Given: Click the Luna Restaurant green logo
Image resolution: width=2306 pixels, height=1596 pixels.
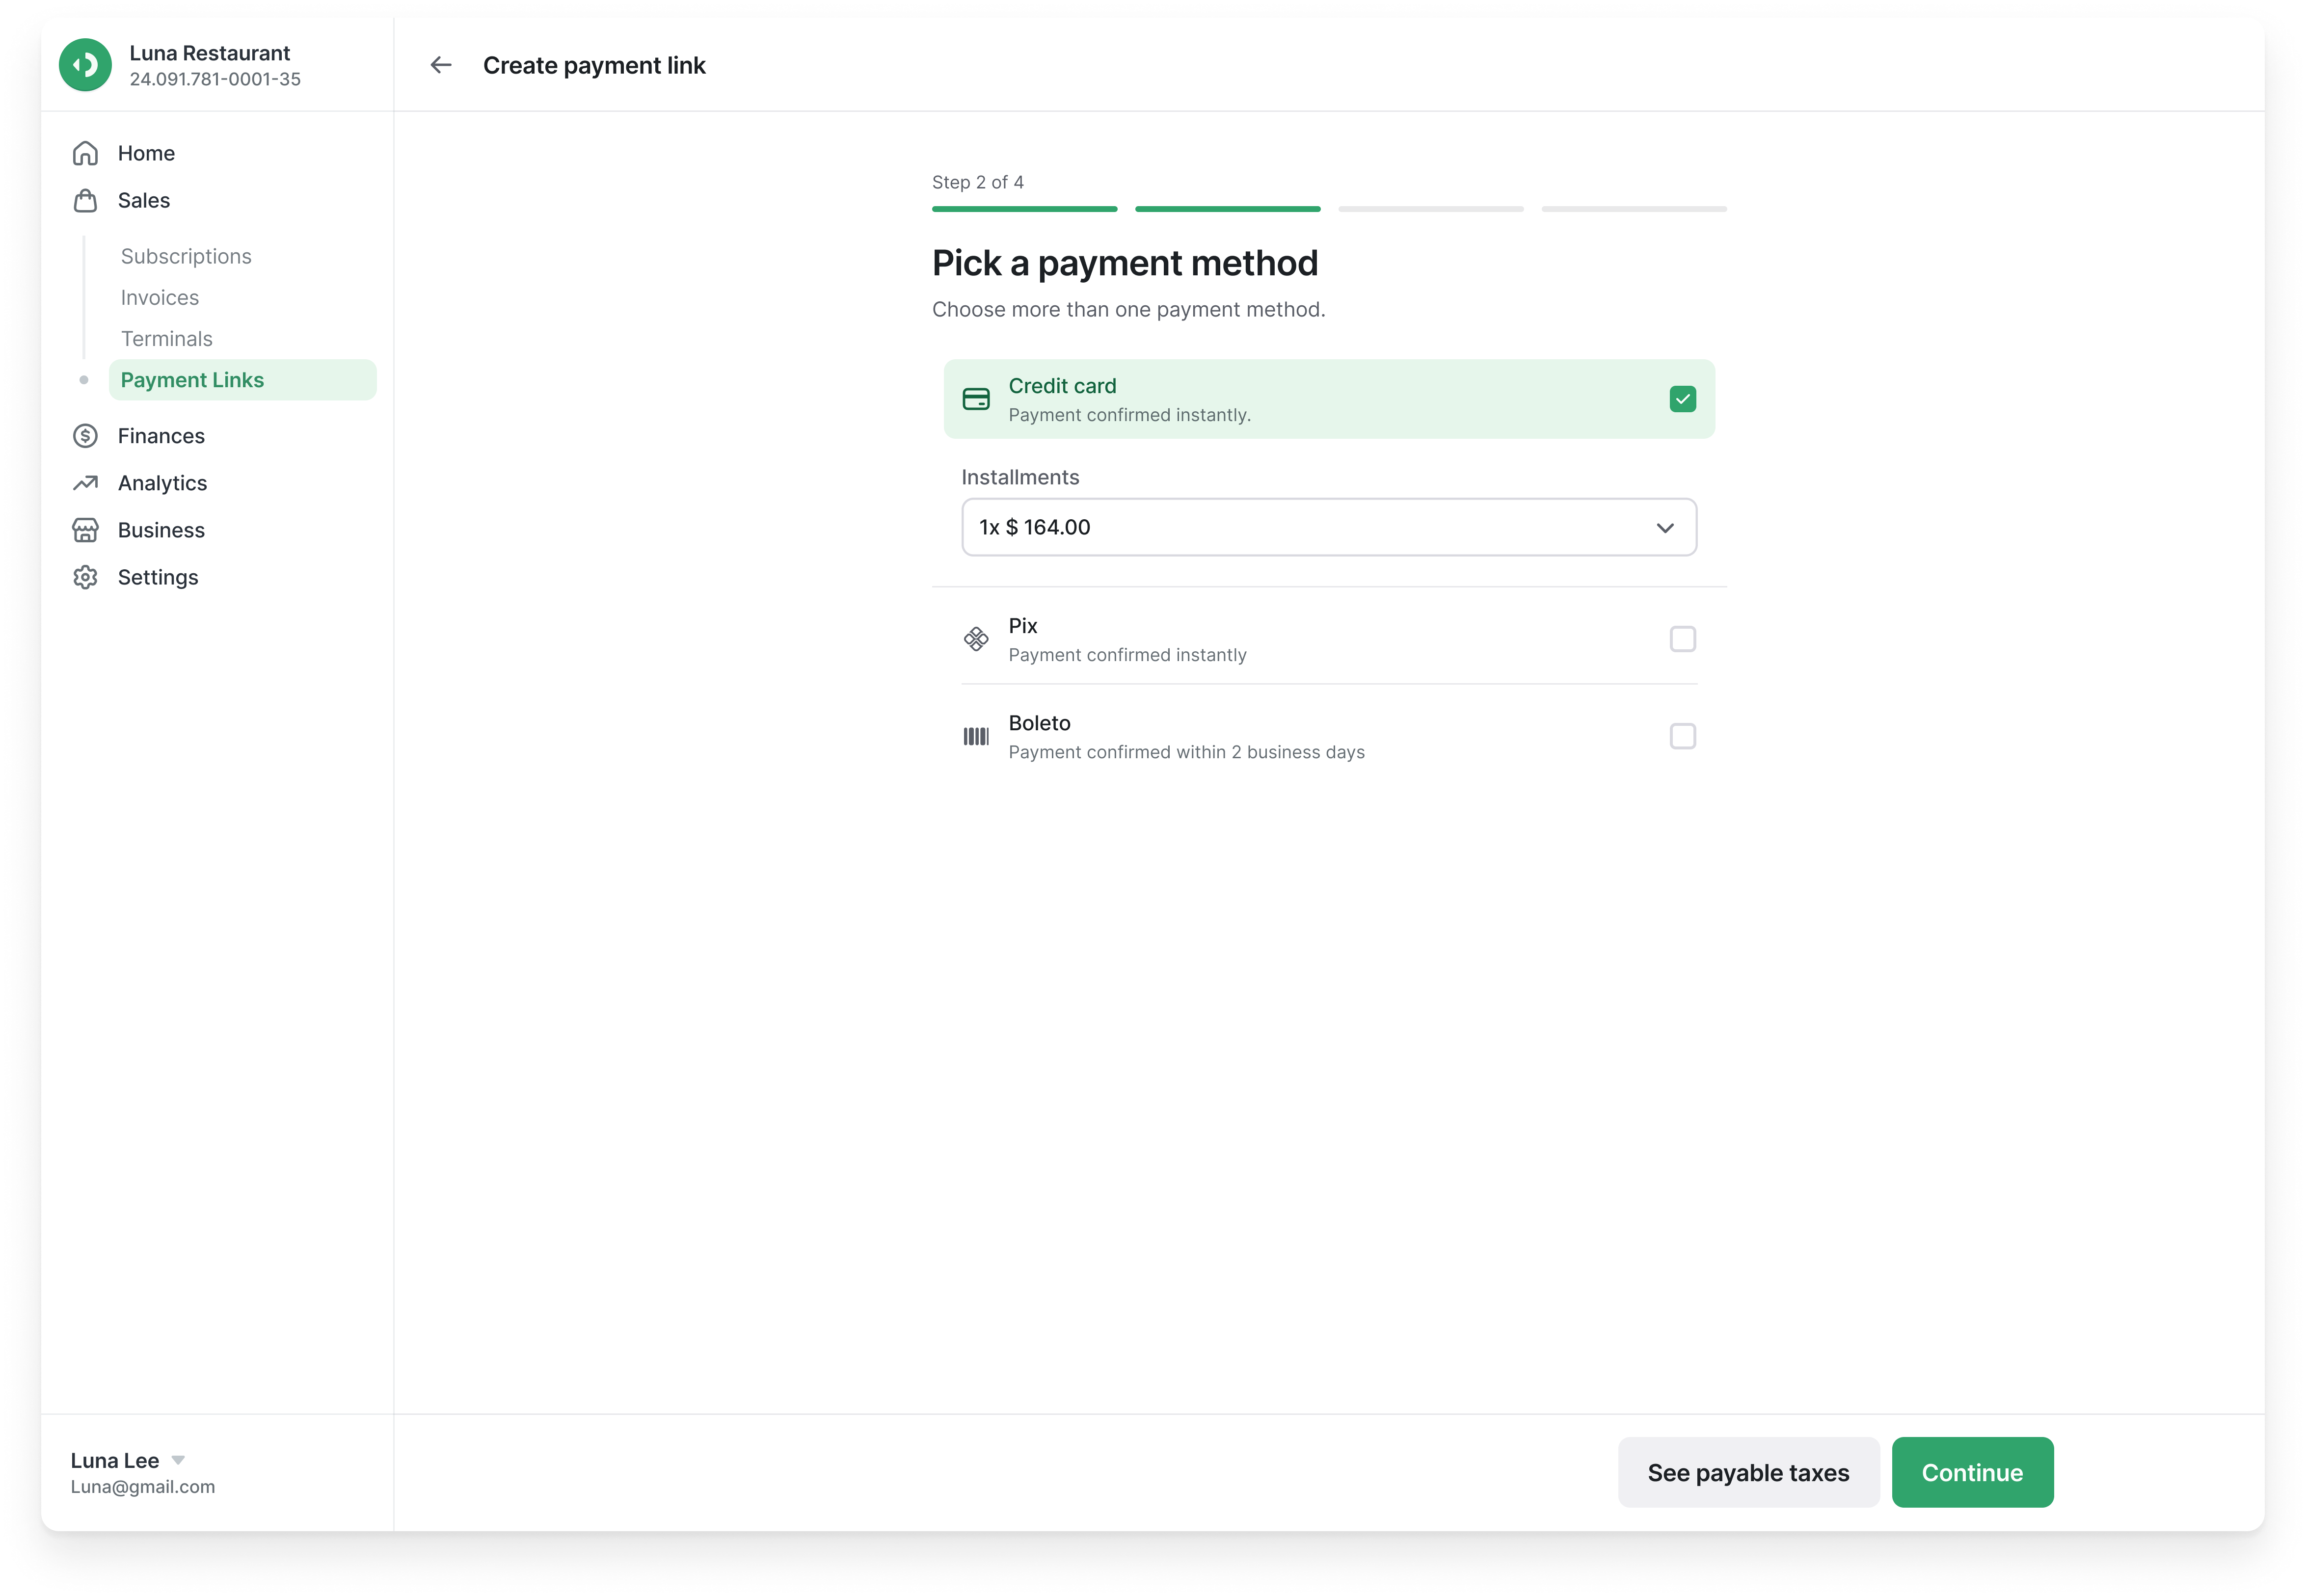Looking at the screenshot, I should 86,65.
